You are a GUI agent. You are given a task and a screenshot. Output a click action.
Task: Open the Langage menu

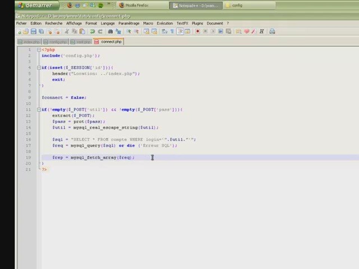click(x=108, y=23)
